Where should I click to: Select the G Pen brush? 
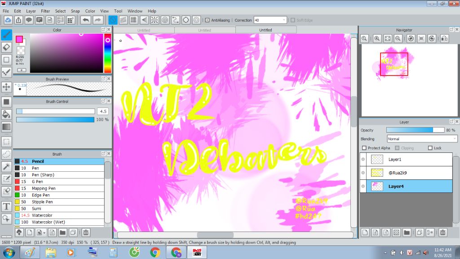tap(59, 182)
